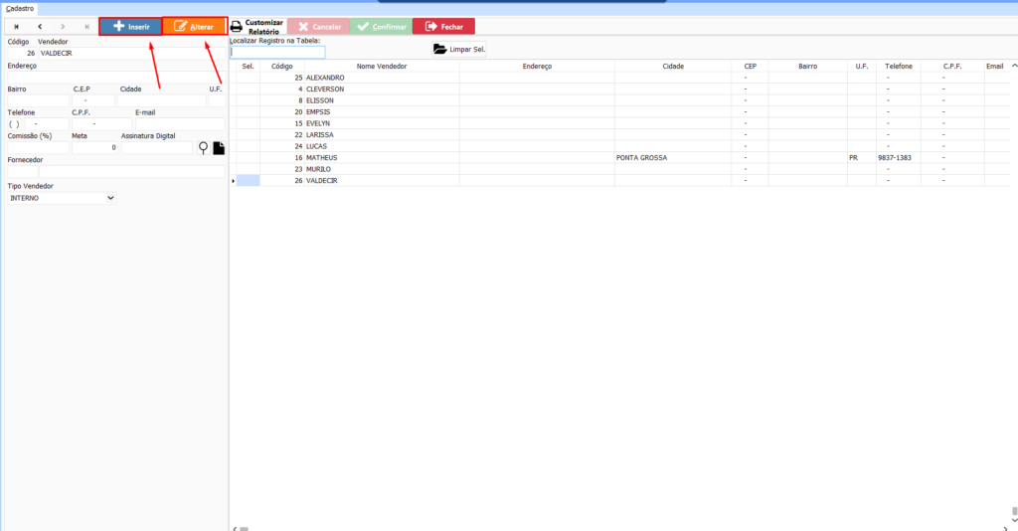Toggle Sel. cell for MATHEUS row

point(248,158)
